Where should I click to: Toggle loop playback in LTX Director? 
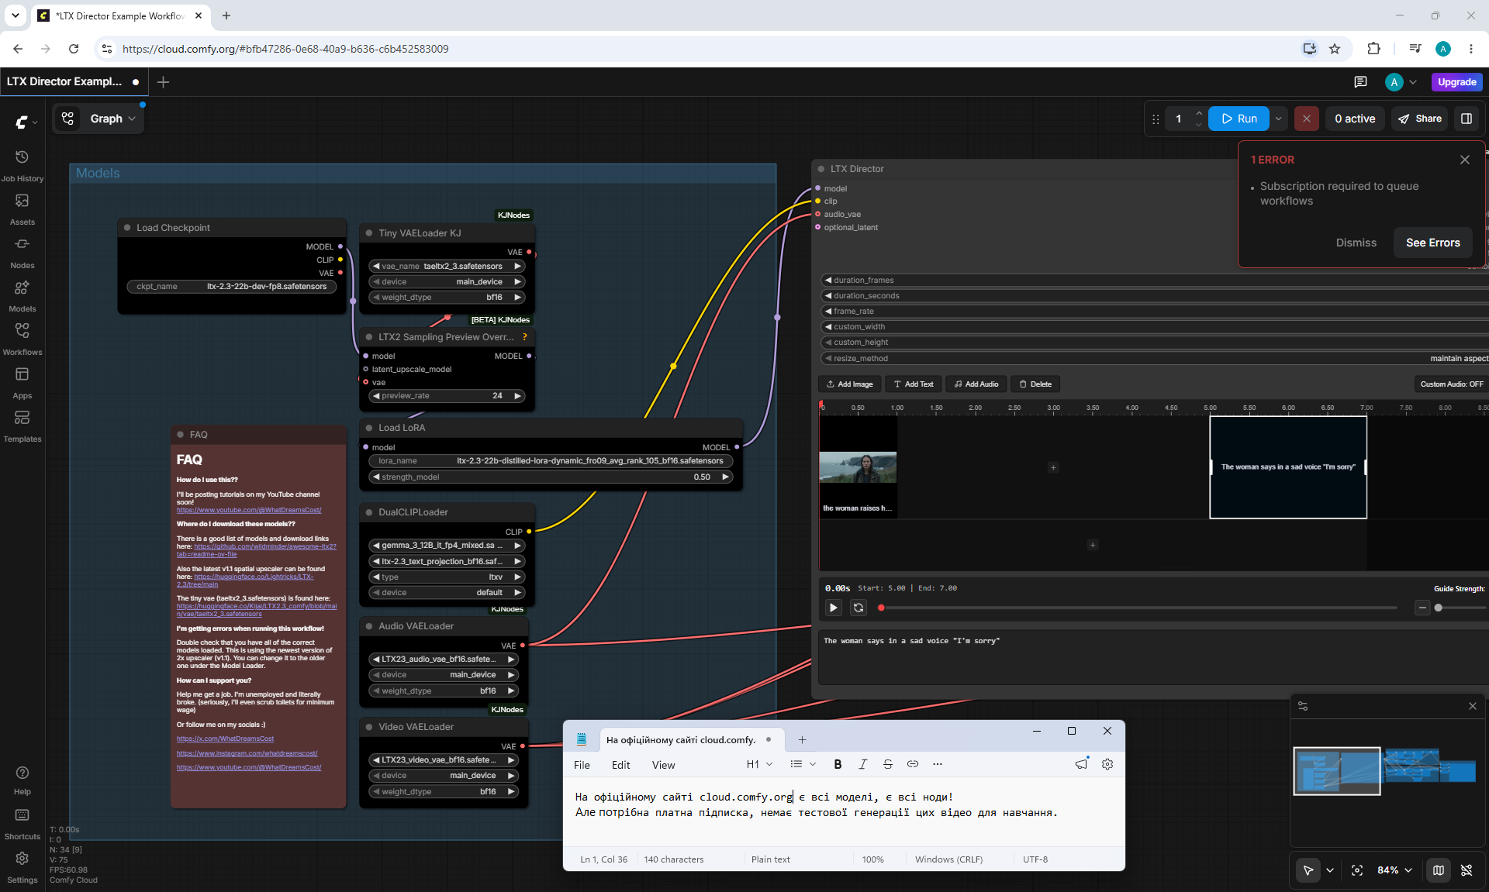coord(859,608)
